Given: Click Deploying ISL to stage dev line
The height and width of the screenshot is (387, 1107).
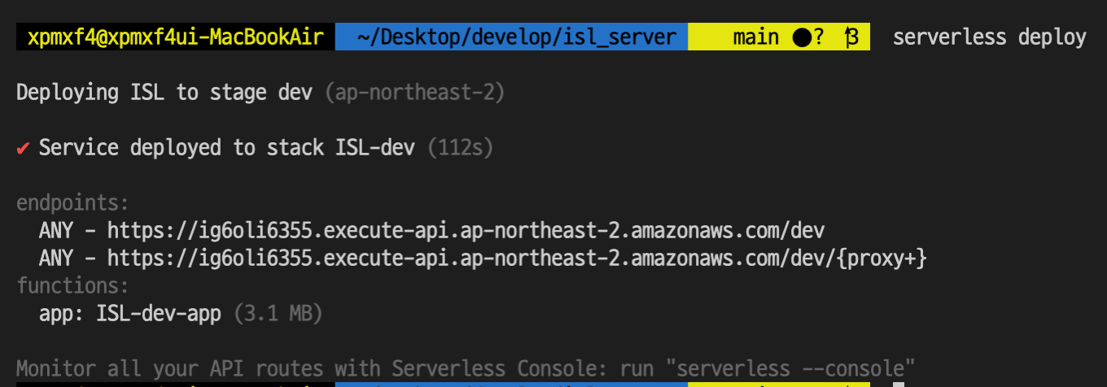Looking at the screenshot, I should pos(164,93).
